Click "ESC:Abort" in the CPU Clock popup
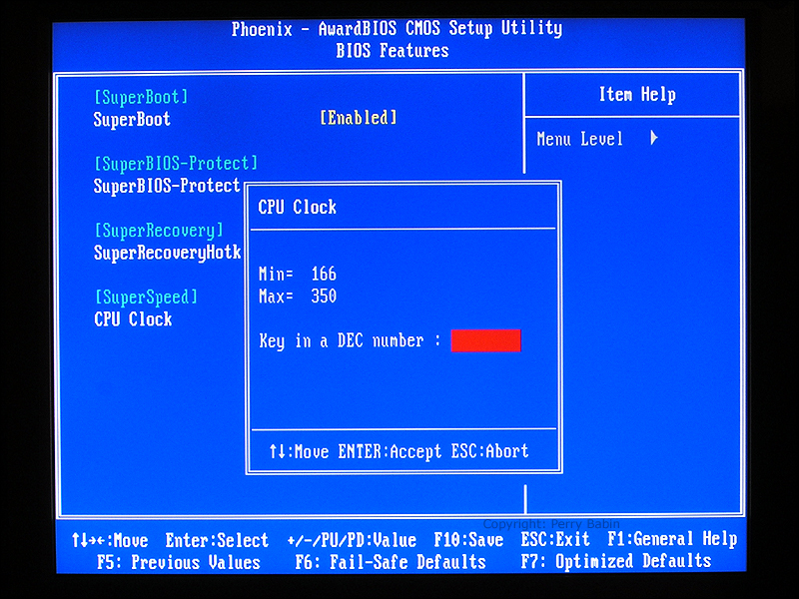The width and height of the screenshot is (799, 599). (489, 451)
